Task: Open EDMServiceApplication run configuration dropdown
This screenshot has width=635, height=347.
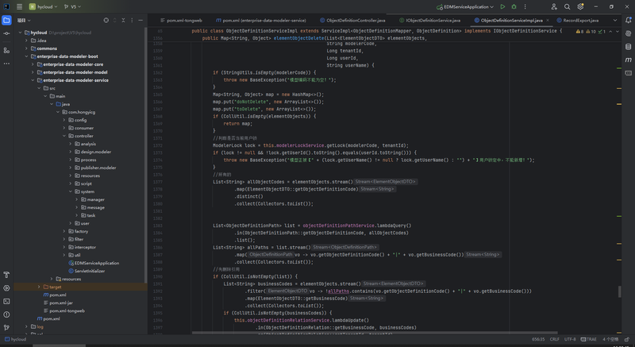Action: click(468, 6)
